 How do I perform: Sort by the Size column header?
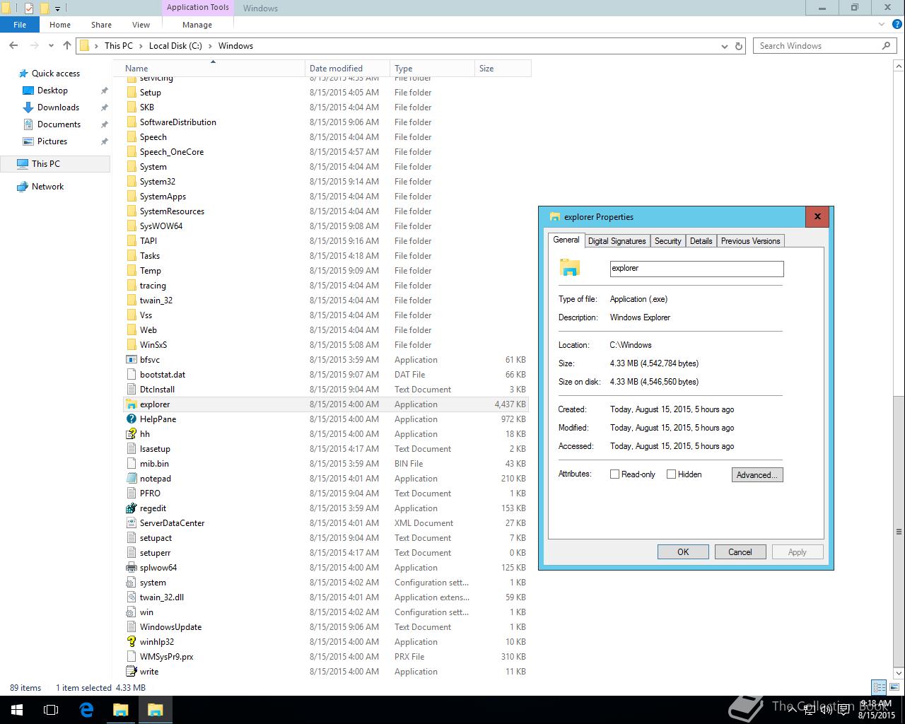click(x=503, y=69)
